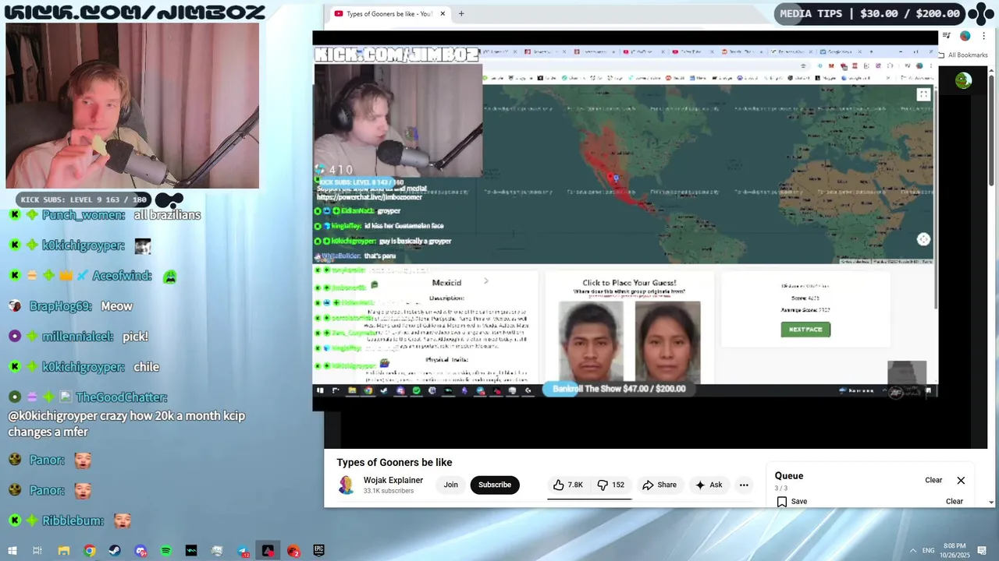Click TheGoodChatter chat username
This screenshot has width=999, height=561.
[121, 397]
